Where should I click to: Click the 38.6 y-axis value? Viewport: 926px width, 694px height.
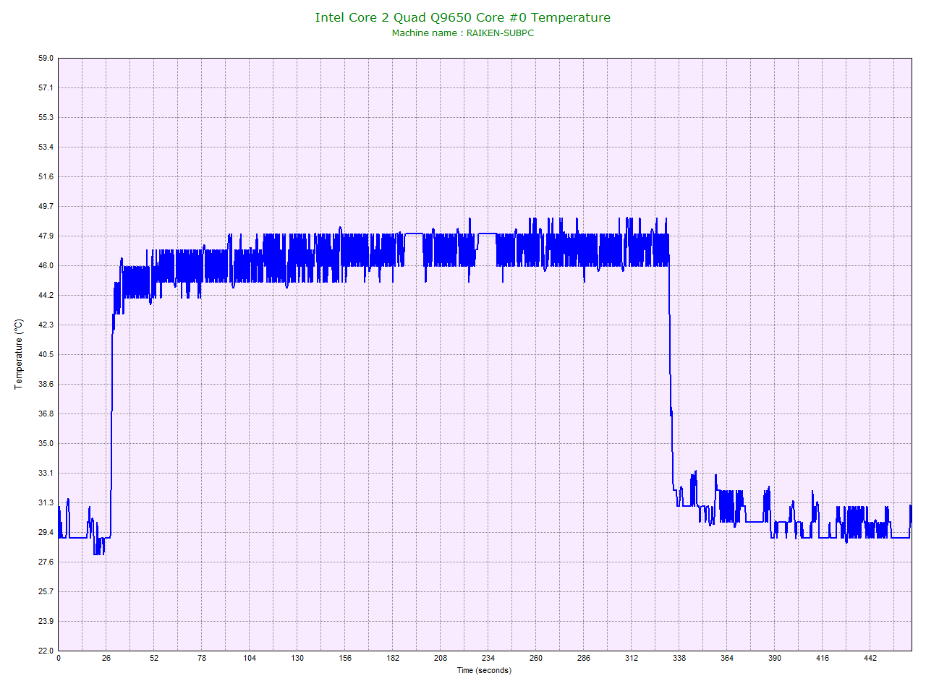pyautogui.click(x=46, y=384)
